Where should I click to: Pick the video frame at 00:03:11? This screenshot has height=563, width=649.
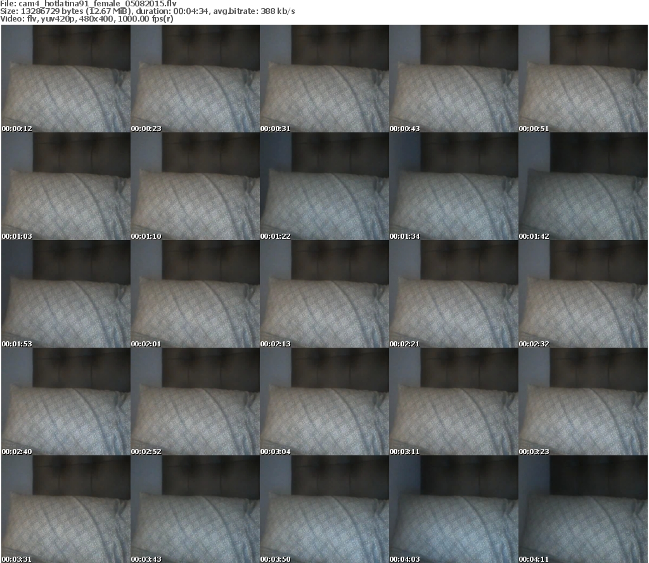pos(454,402)
